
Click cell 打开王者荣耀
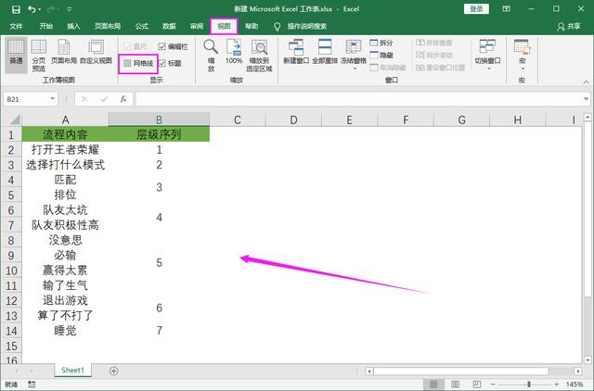[65, 150]
